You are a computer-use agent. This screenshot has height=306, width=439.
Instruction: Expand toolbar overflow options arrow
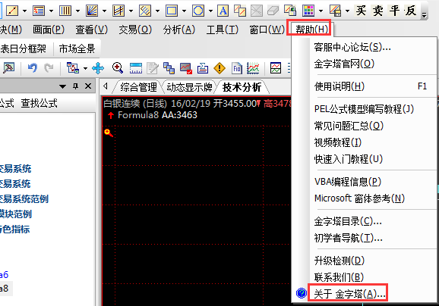425,15
